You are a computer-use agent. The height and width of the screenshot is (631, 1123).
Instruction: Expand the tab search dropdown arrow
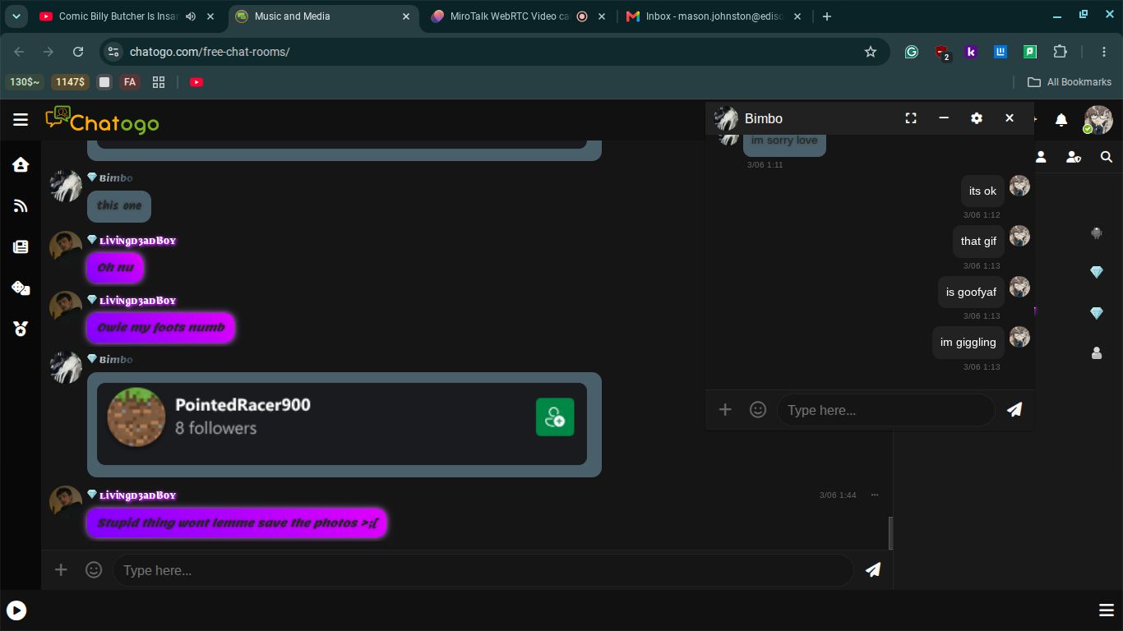click(16, 16)
